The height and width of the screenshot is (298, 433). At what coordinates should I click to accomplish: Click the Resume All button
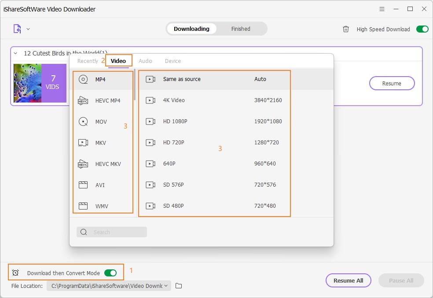coord(348,280)
